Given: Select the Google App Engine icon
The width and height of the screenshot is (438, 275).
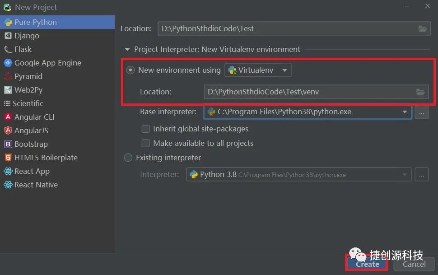Looking at the screenshot, I should click(x=8, y=63).
